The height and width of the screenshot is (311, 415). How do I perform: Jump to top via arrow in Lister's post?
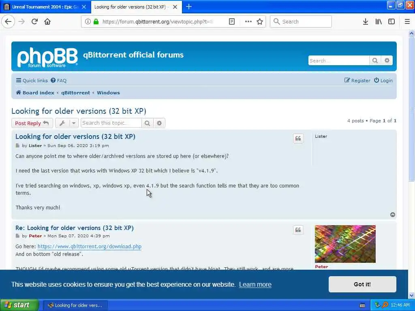[392, 215]
